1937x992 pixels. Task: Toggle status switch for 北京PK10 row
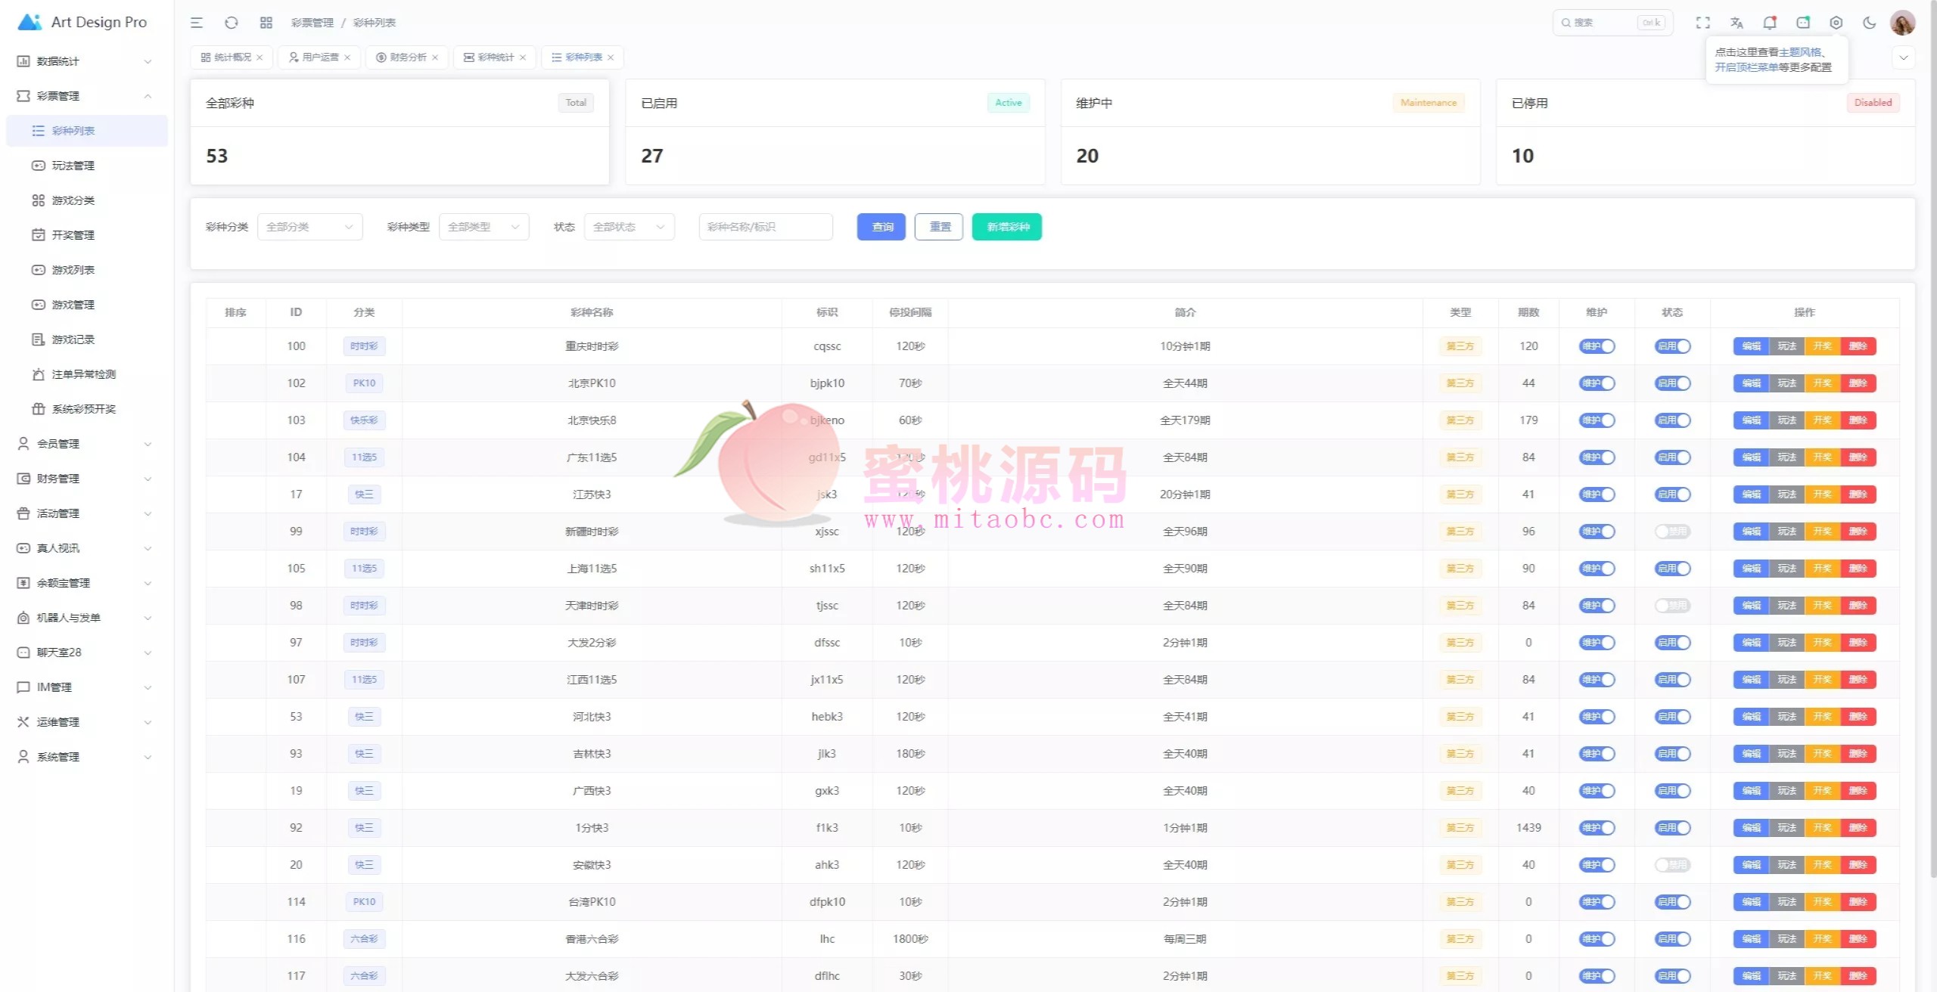click(x=1672, y=383)
